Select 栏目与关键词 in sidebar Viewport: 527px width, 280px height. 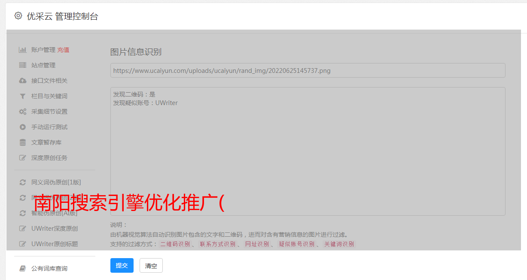pos(49,96)
